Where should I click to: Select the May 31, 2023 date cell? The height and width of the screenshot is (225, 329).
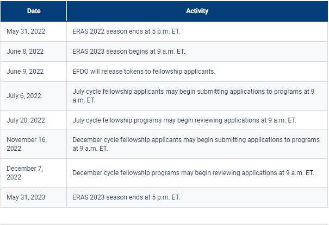pos(34,197)
